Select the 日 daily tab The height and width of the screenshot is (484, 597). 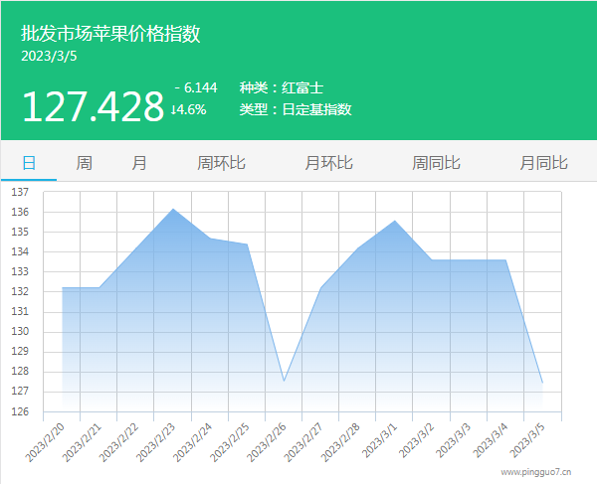[29, 163]
